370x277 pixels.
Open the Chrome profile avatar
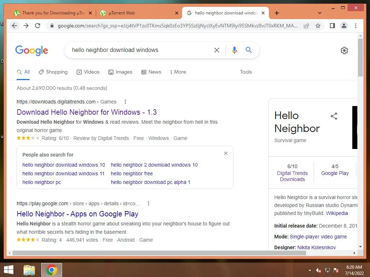click(x=344, y=26)
